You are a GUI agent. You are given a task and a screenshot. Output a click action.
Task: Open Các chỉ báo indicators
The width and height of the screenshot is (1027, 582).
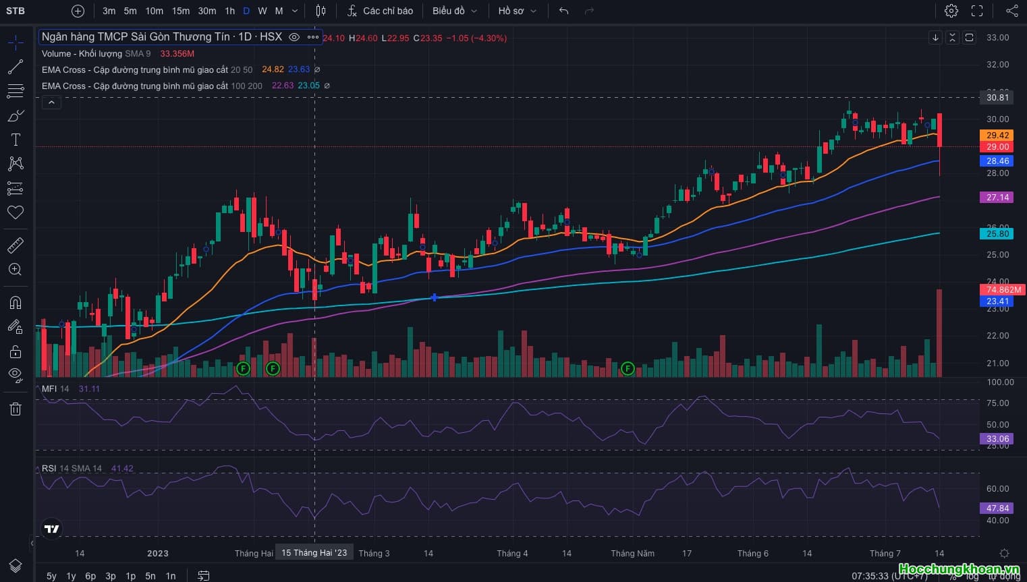tap(379, 11)
